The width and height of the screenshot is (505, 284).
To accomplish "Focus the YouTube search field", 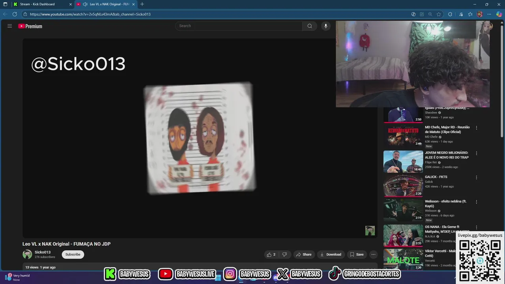I will (x=239, y=26).
